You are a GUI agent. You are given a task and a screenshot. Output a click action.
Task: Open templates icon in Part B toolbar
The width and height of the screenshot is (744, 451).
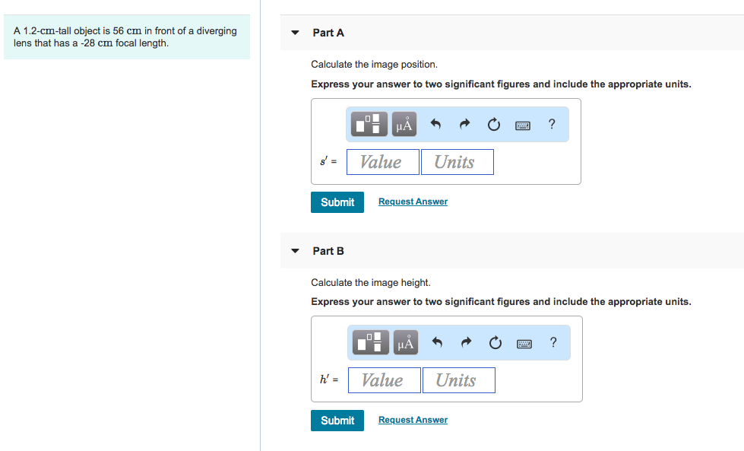[x=371, y=342]
